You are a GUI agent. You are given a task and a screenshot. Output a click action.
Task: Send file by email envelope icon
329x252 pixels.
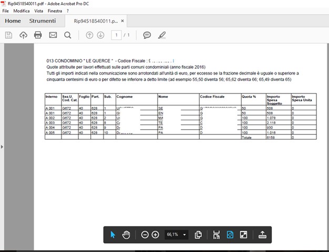point(53,35)
